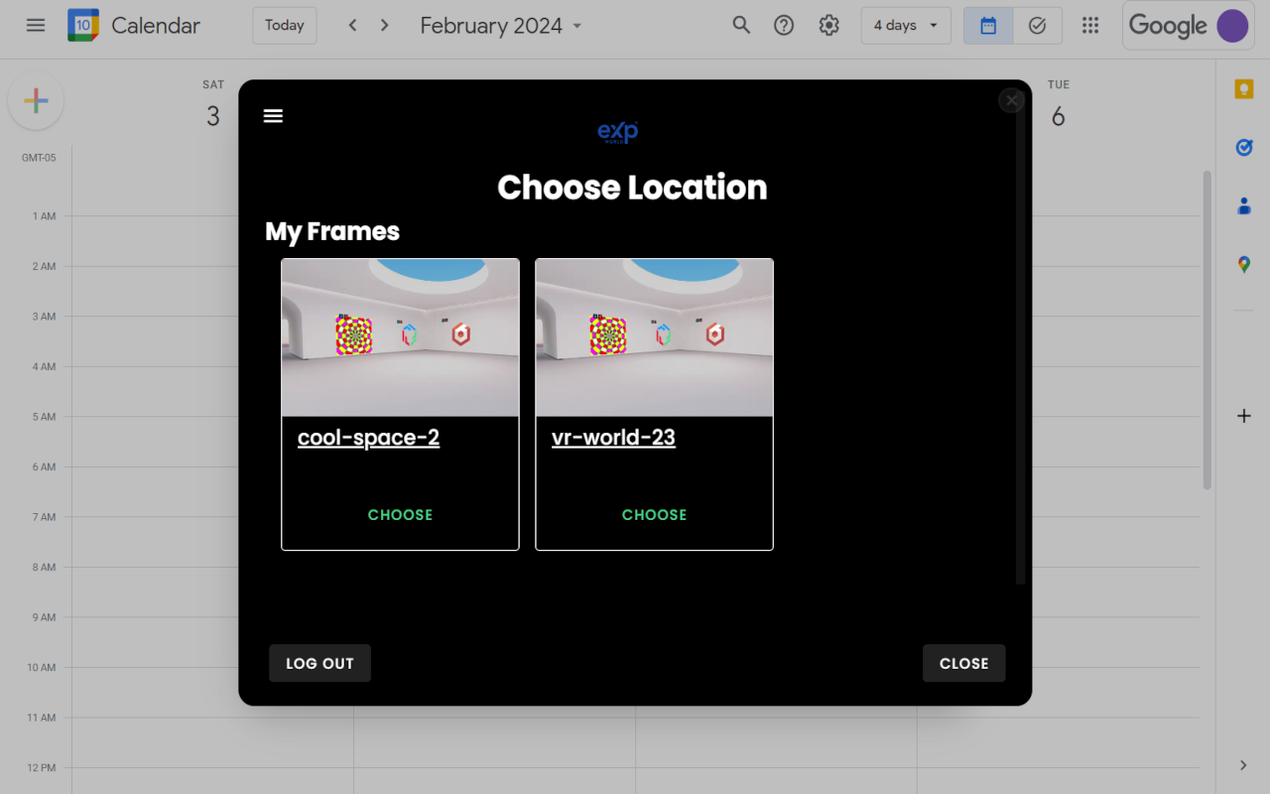The width and height of the screenshot is (1270, 794).
Task: Click the Google Calendar logo icon
Action: click(x=83, y=26)
